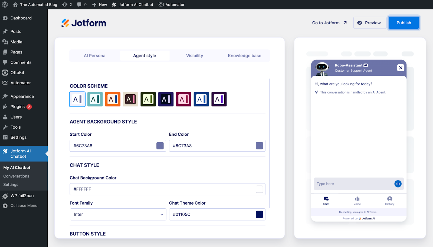Switch to the Visibility tab
Image resolution: width=433 pixels, height=247 pixels.
click(194, 55)
